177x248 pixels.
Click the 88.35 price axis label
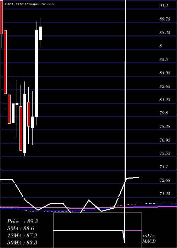point(165,33)
